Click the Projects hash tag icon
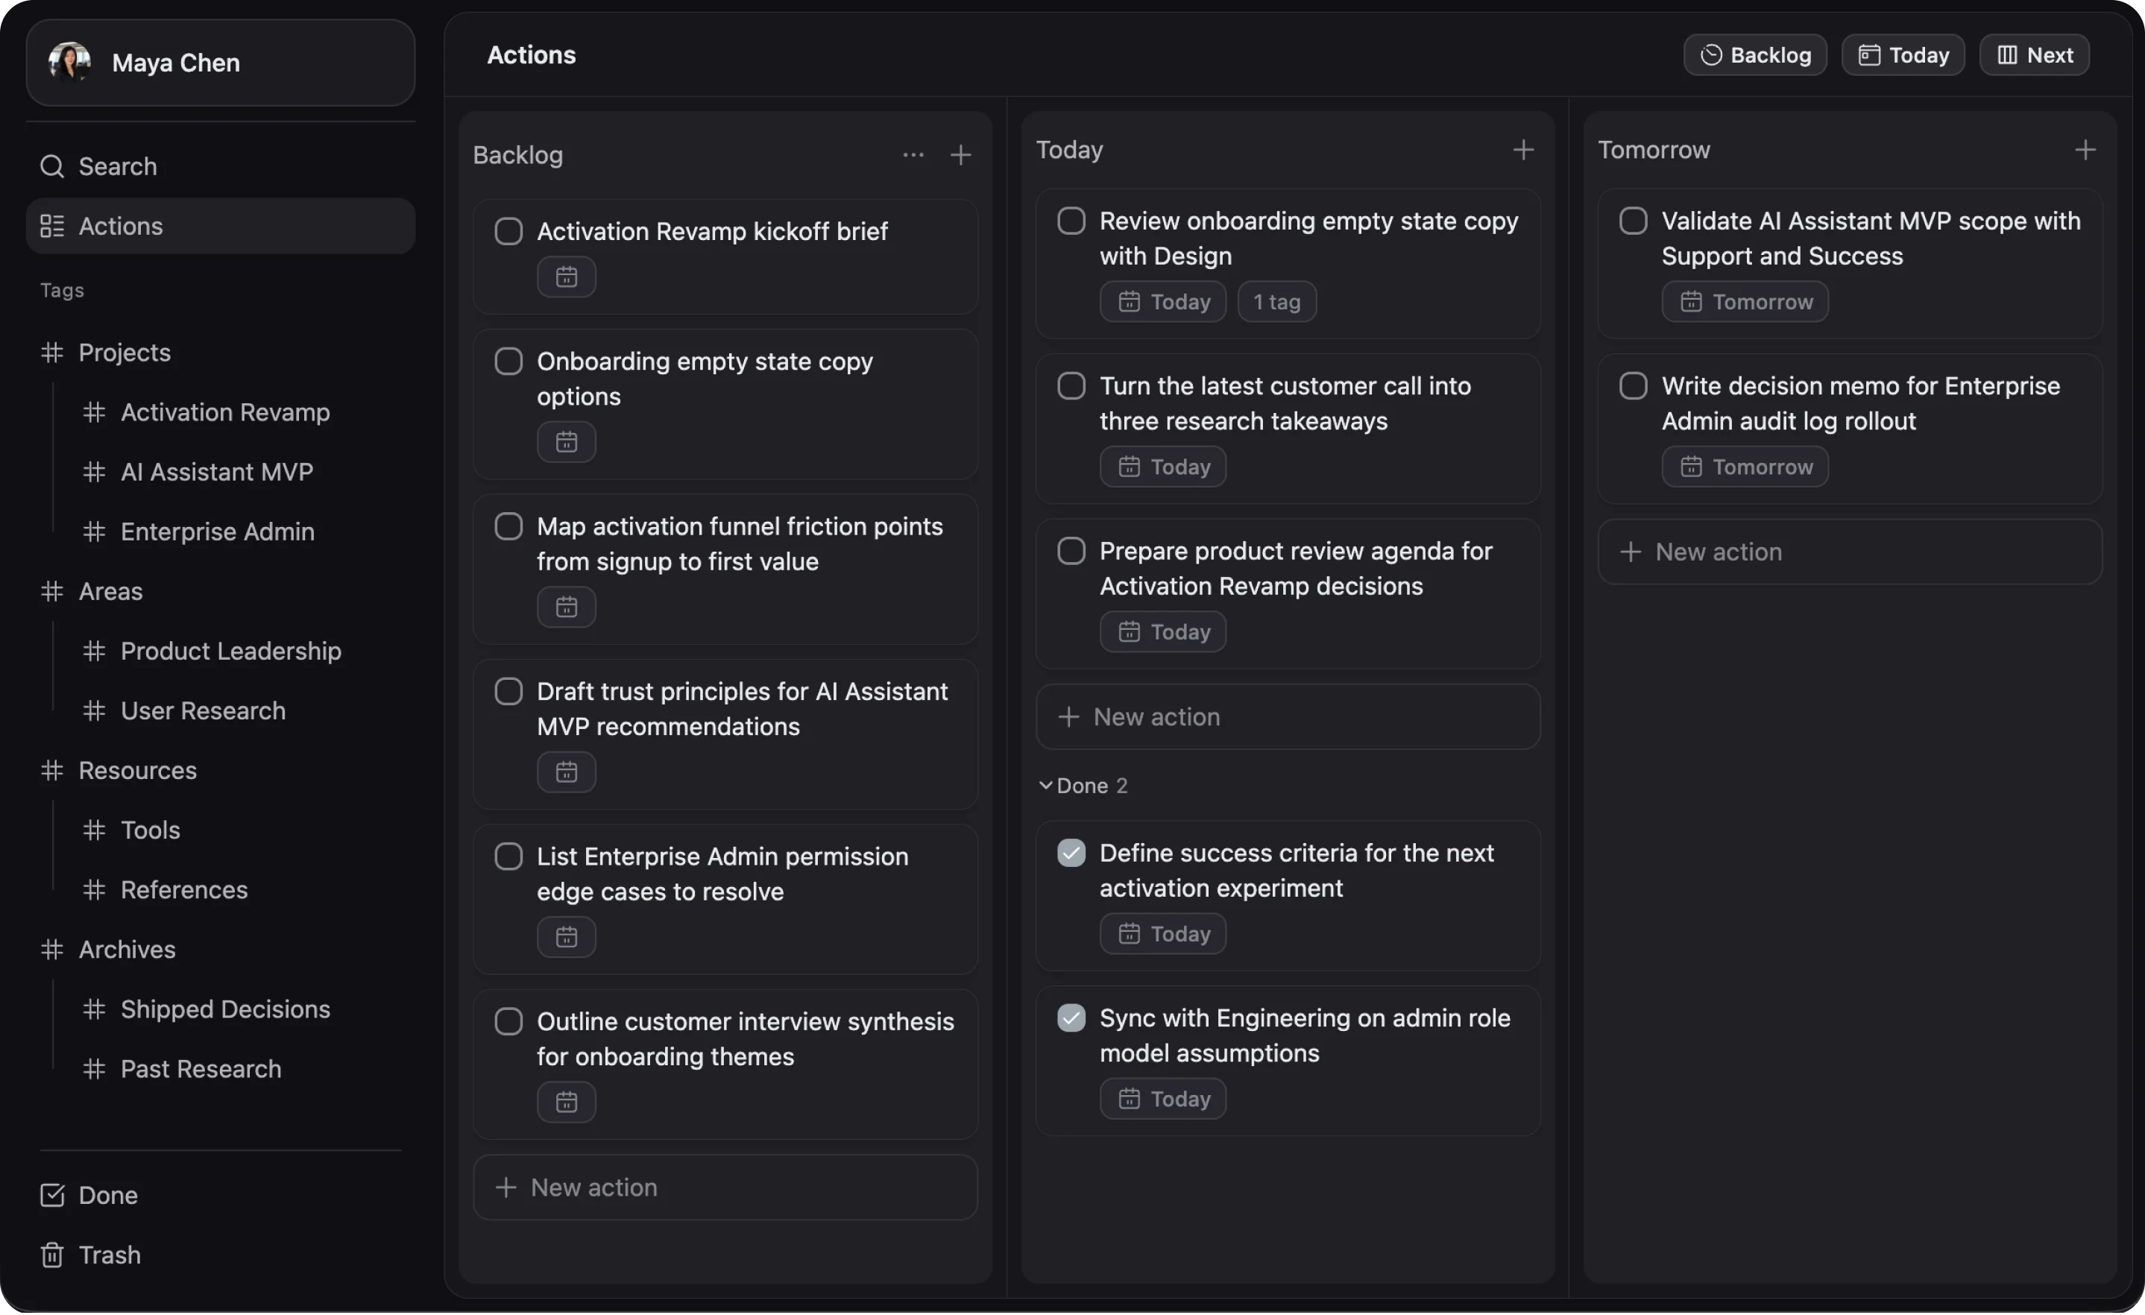 [x=52, y=353]
